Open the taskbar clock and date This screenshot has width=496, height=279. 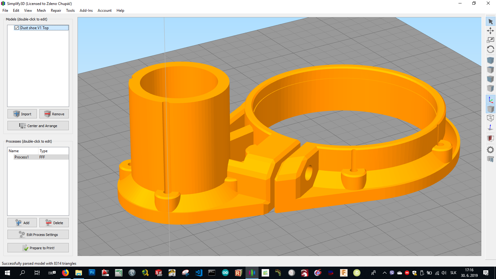(469, 273)
